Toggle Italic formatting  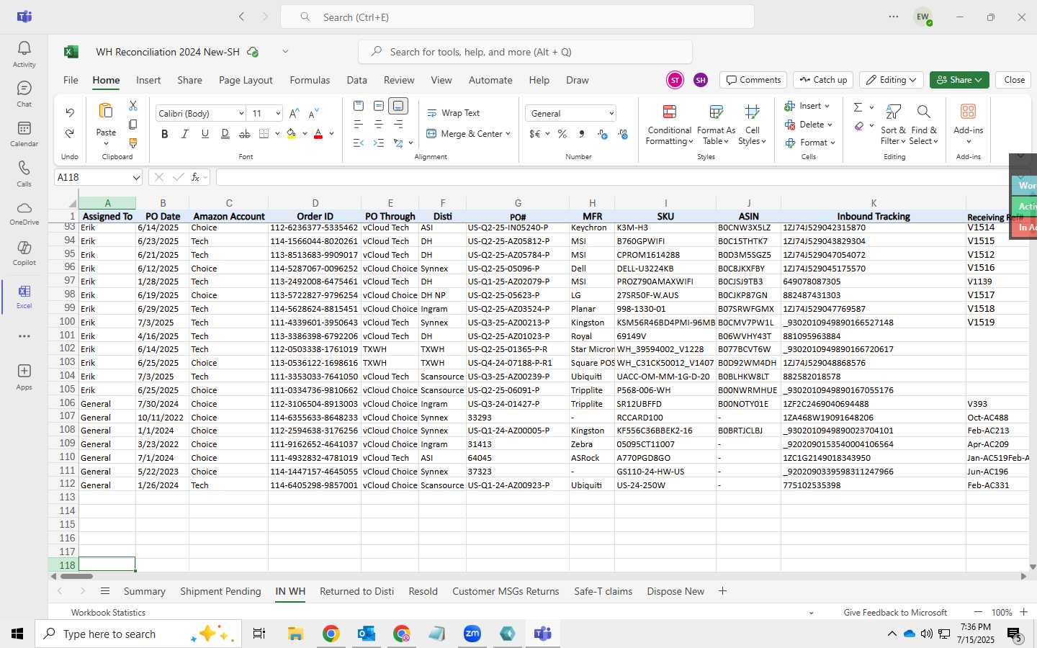tap(185, 134)
